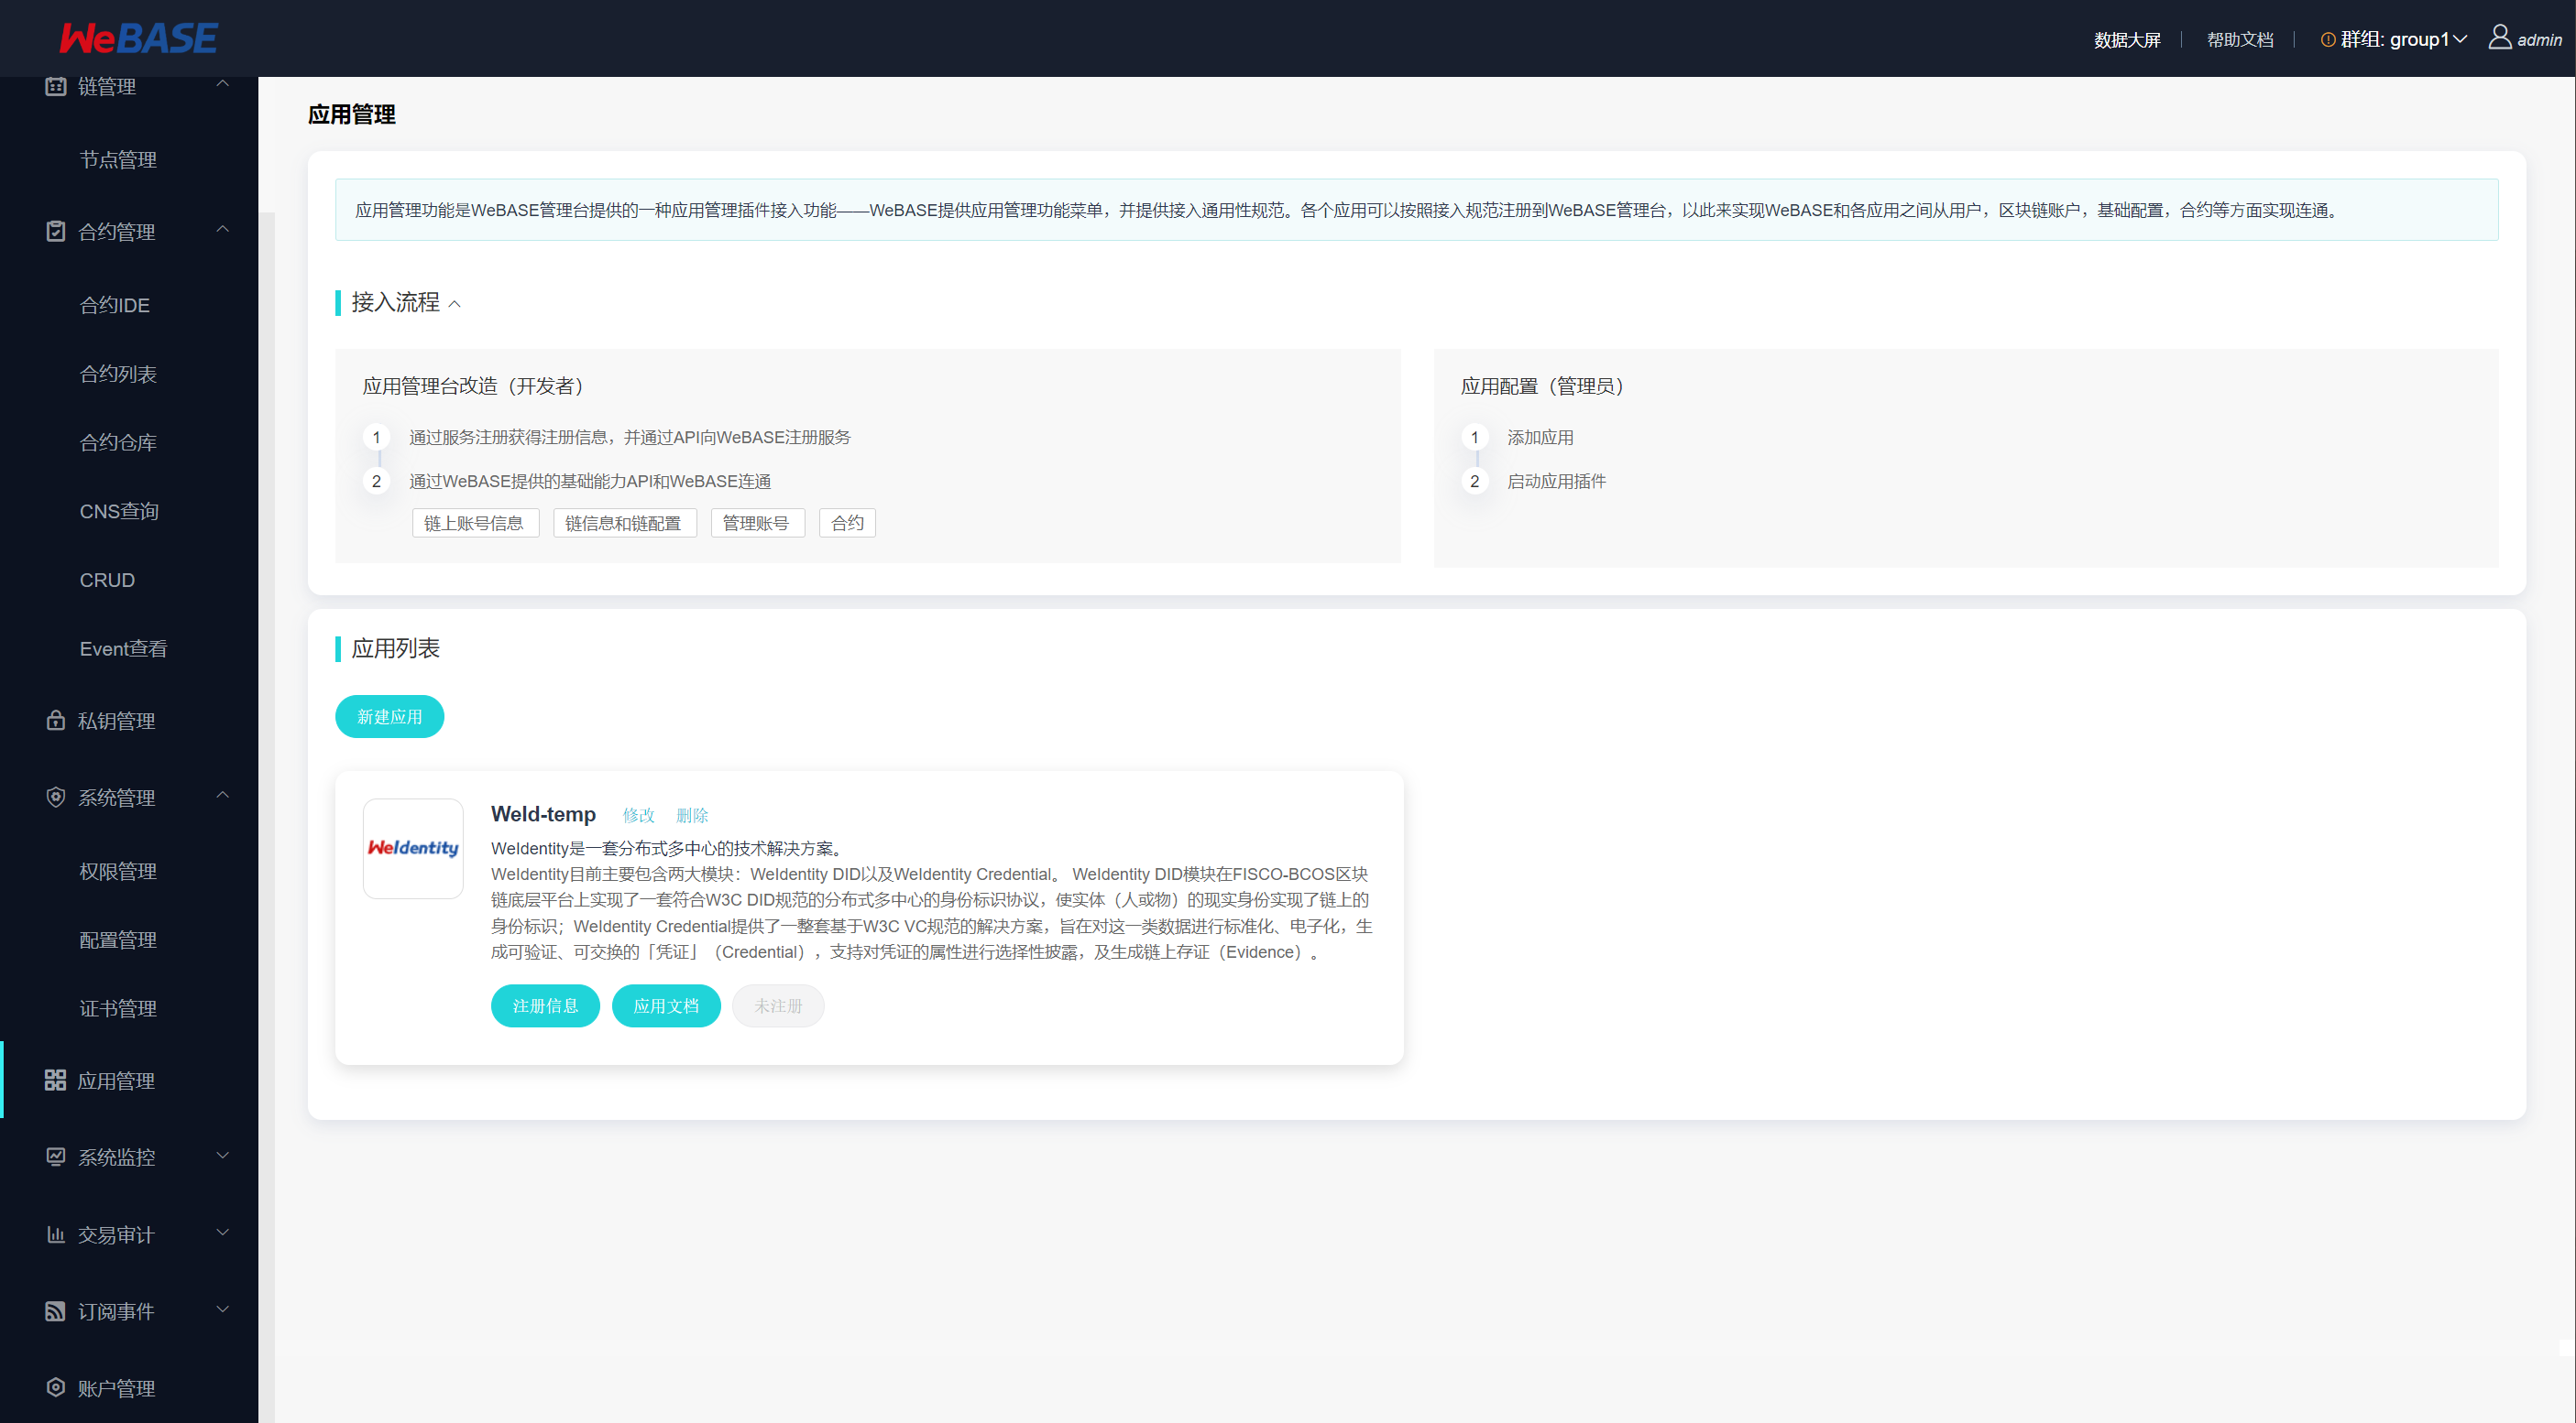Expand the 系统监控 sidebar menu
The height and width of the screenshot is (1423, 2576).
[x=223, y=1157]
